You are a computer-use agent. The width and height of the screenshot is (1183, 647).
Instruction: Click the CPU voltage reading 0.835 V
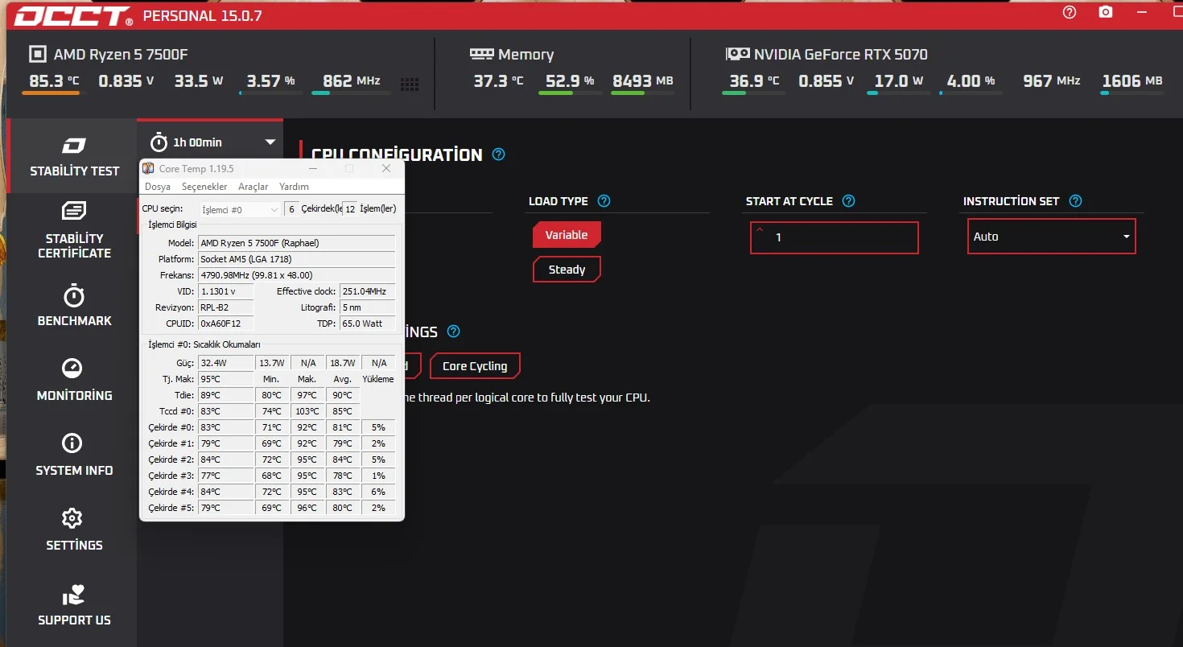[126, 80]
